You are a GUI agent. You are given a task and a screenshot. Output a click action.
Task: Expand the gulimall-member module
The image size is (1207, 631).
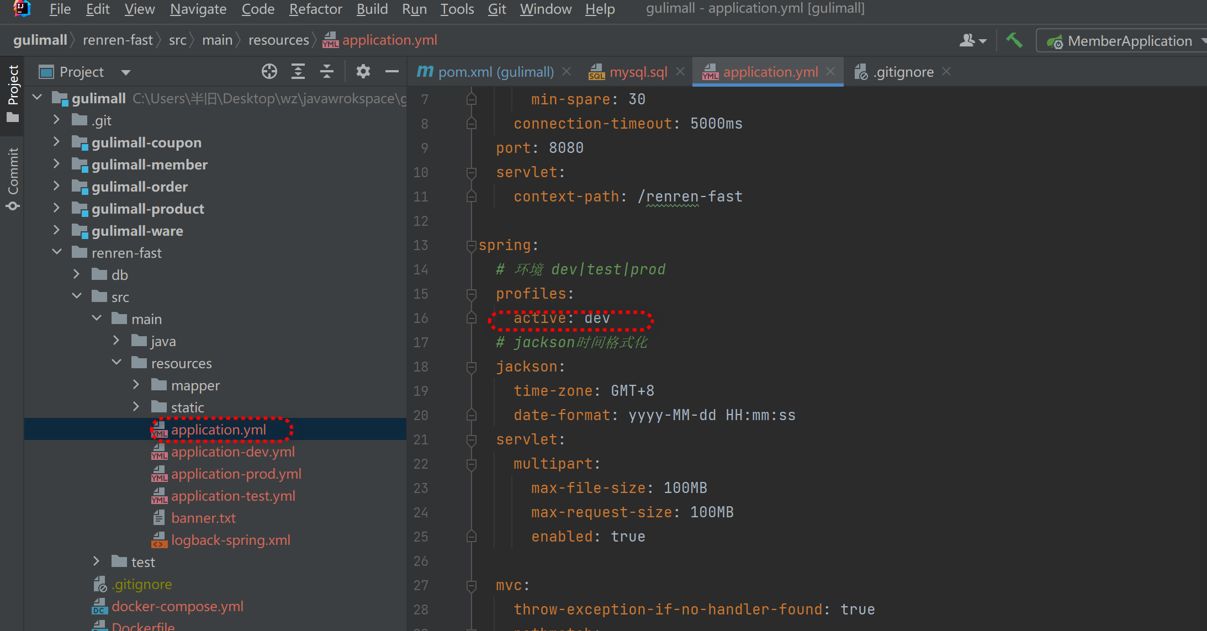click(56, 164)
